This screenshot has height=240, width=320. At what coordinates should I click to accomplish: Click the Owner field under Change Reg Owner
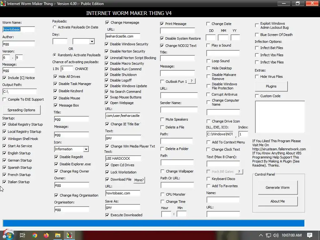72,185
